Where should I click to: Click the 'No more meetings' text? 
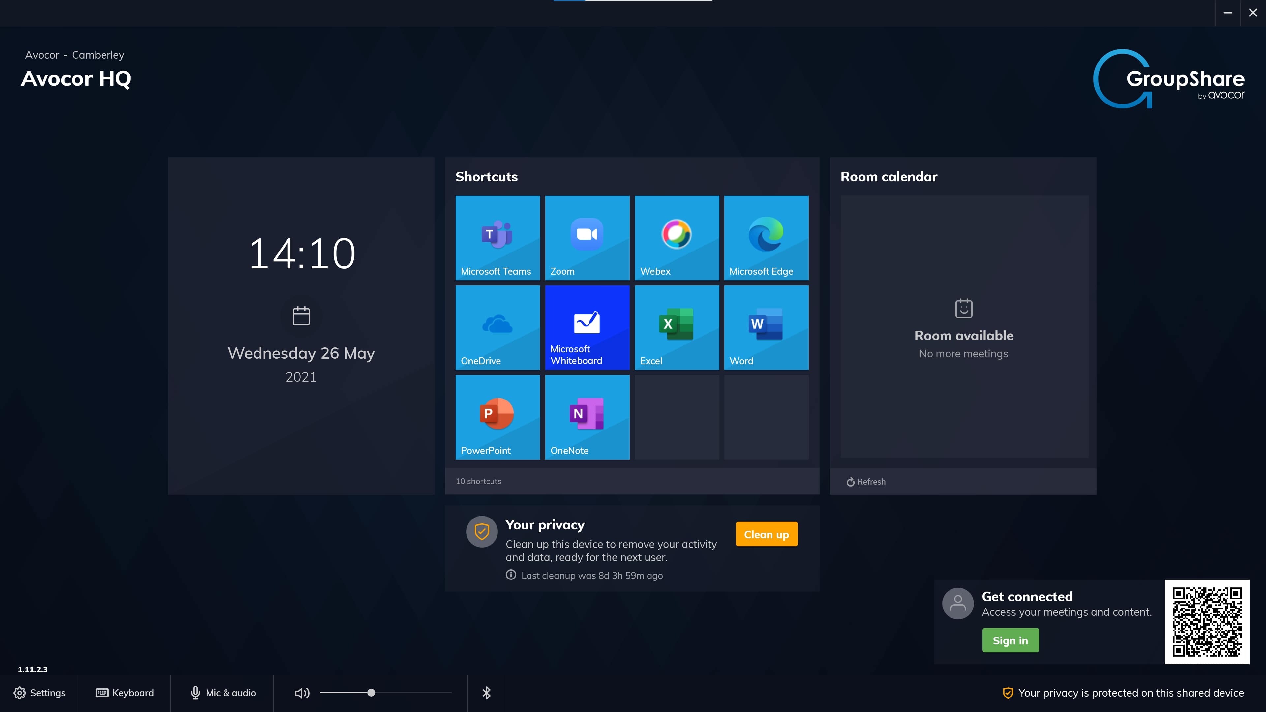tap(963, 353)
